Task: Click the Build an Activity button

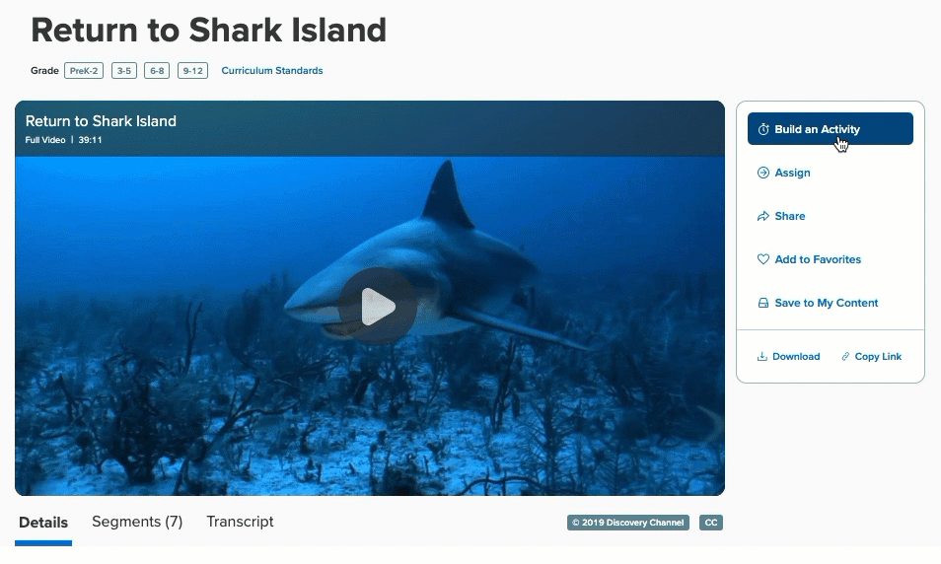Action: pyautogui.click(x=830, y=129)
